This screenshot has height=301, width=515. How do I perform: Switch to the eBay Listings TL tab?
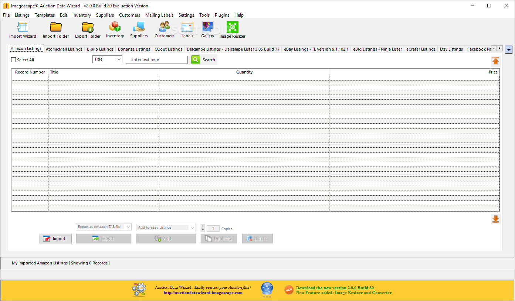(x=316, y=49)
